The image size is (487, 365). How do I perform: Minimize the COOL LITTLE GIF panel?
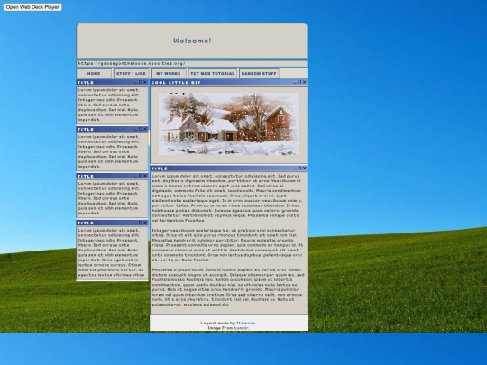click(x=295, y=83)
